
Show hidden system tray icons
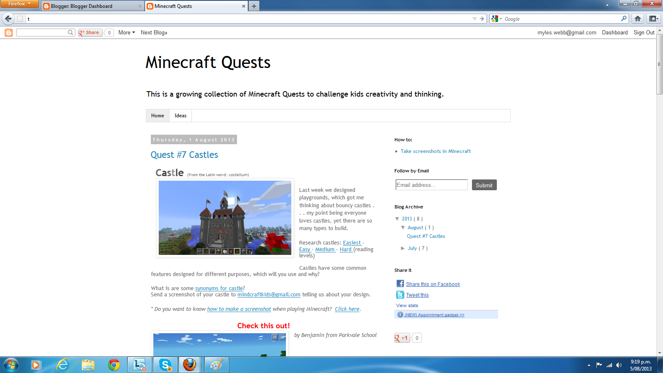click(x=589, y=365)
